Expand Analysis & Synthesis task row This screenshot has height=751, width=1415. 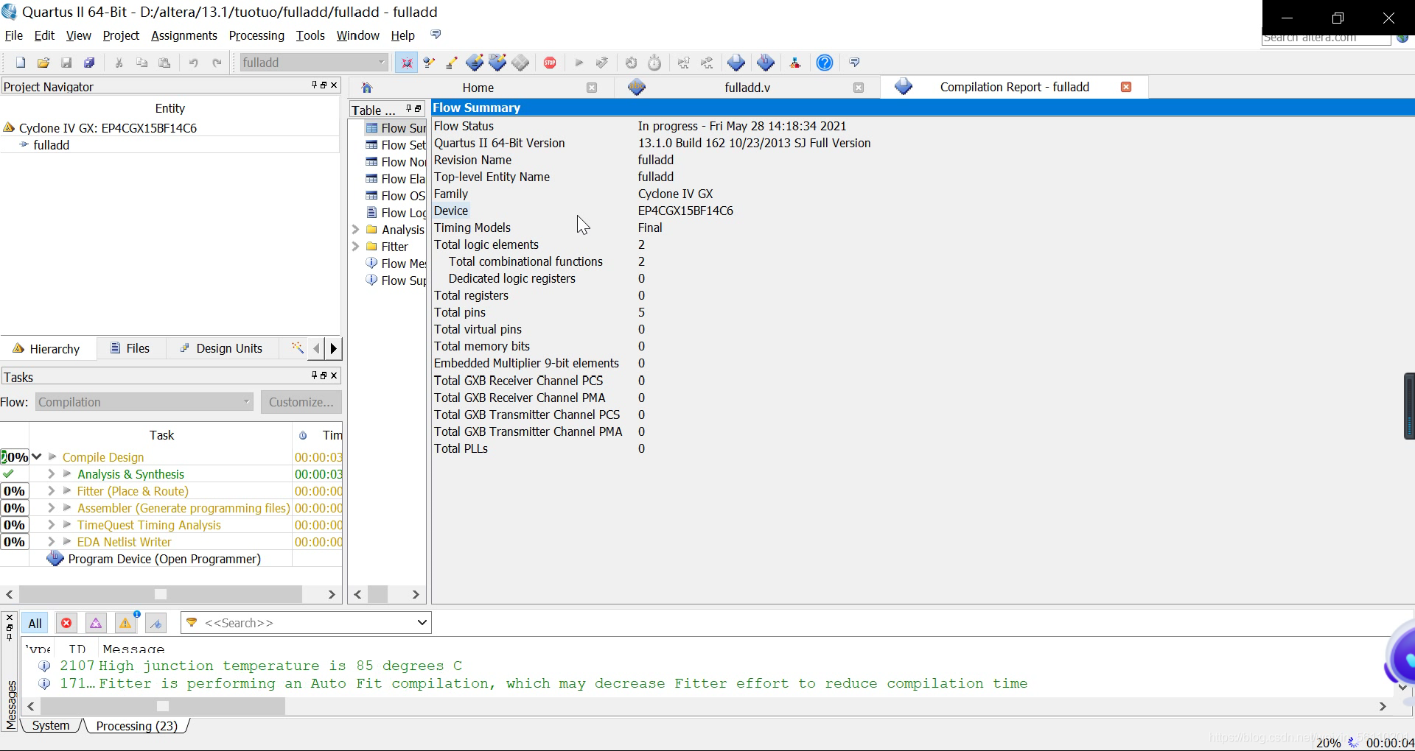tap(51, 474)
